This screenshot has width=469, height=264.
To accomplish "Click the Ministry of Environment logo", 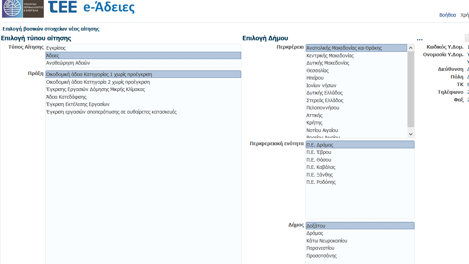I will coord(23,9).
